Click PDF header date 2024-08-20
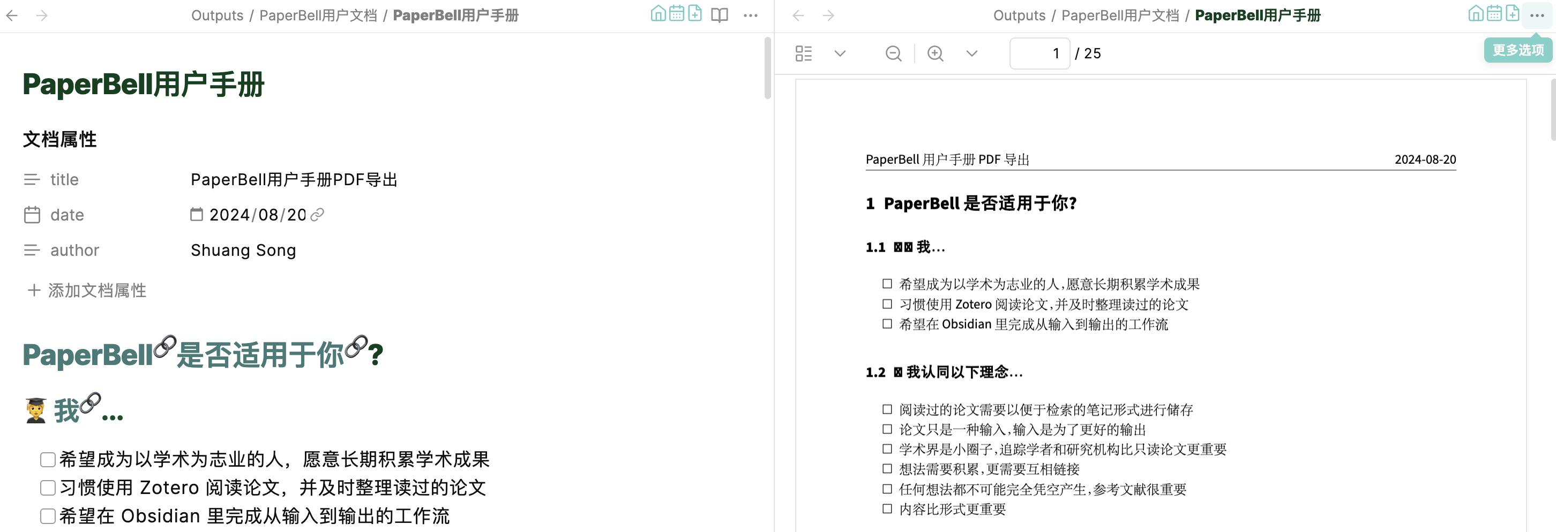1556x532 pixels. pos(1425,159)
